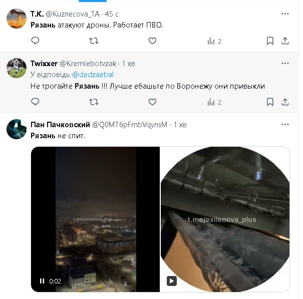Open Пан Пачковский's profile avatar
Viewport: 303px width, 299px height.
(x=17, y=129)
